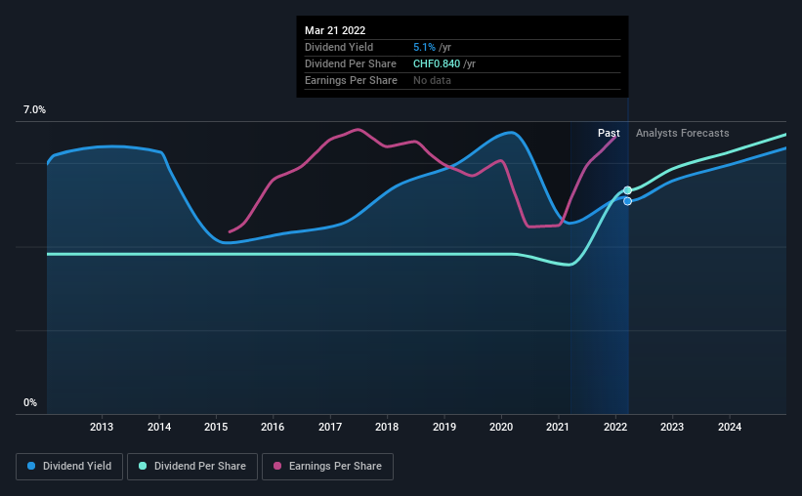Click the tooltip Earnings Per Share row label
The height and width of the screenshot is (496, 802).
351,80
